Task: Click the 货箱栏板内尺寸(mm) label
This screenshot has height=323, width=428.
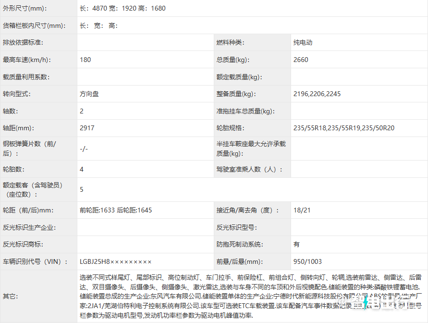Action: (34, 26)
